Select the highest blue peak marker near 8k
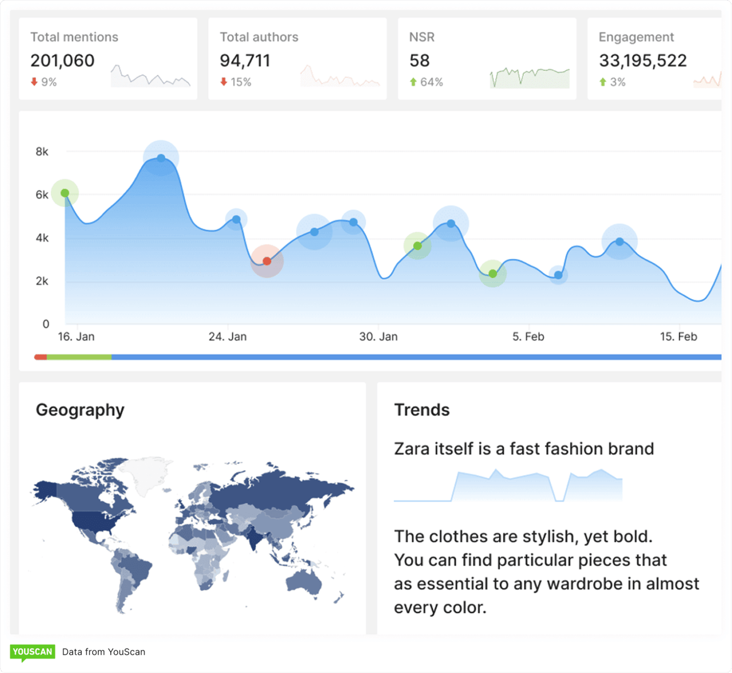732x673 pixels. tap(161, 158)
